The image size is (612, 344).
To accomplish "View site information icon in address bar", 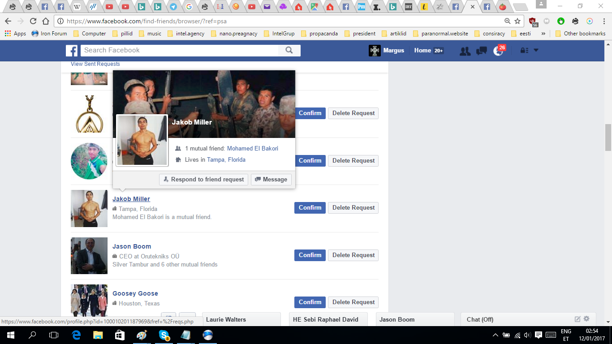I will pyautogui.click(x=60, y=21).
